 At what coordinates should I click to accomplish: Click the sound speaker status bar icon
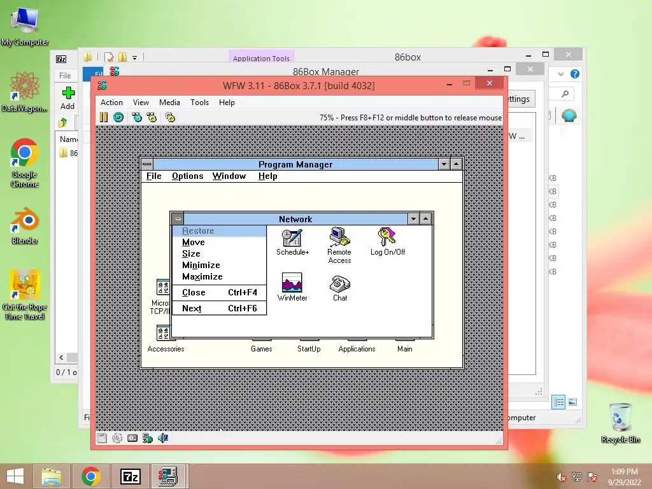[x=163, y=438]
